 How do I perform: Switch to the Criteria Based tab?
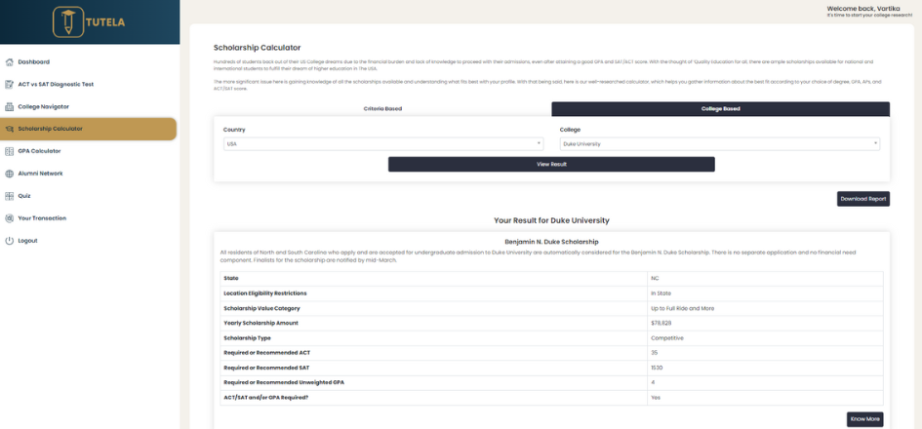(x=382, y=109)
